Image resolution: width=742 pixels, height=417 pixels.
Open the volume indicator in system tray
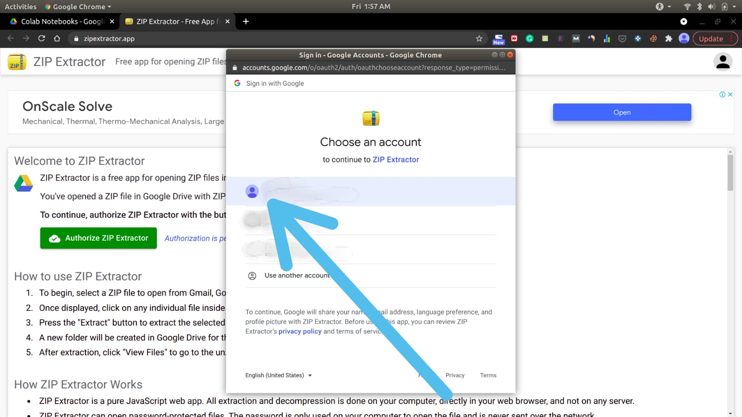711,6
